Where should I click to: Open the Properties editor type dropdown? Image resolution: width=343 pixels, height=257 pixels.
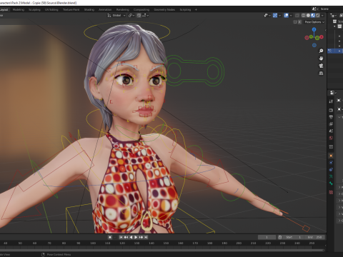pyautogui.click(x=333, y=93)
